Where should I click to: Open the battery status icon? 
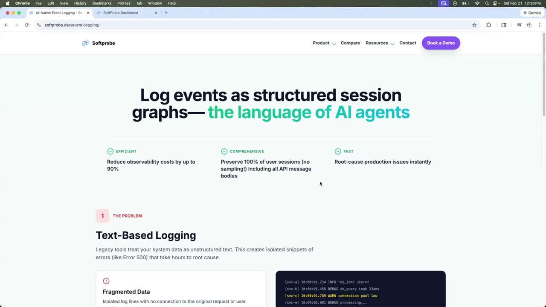(465, 3)
